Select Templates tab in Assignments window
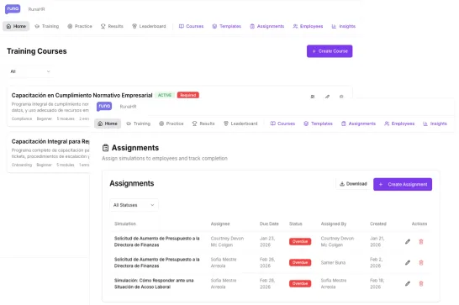This screenshot has width=459, height=305. click(x=319, y=124)
